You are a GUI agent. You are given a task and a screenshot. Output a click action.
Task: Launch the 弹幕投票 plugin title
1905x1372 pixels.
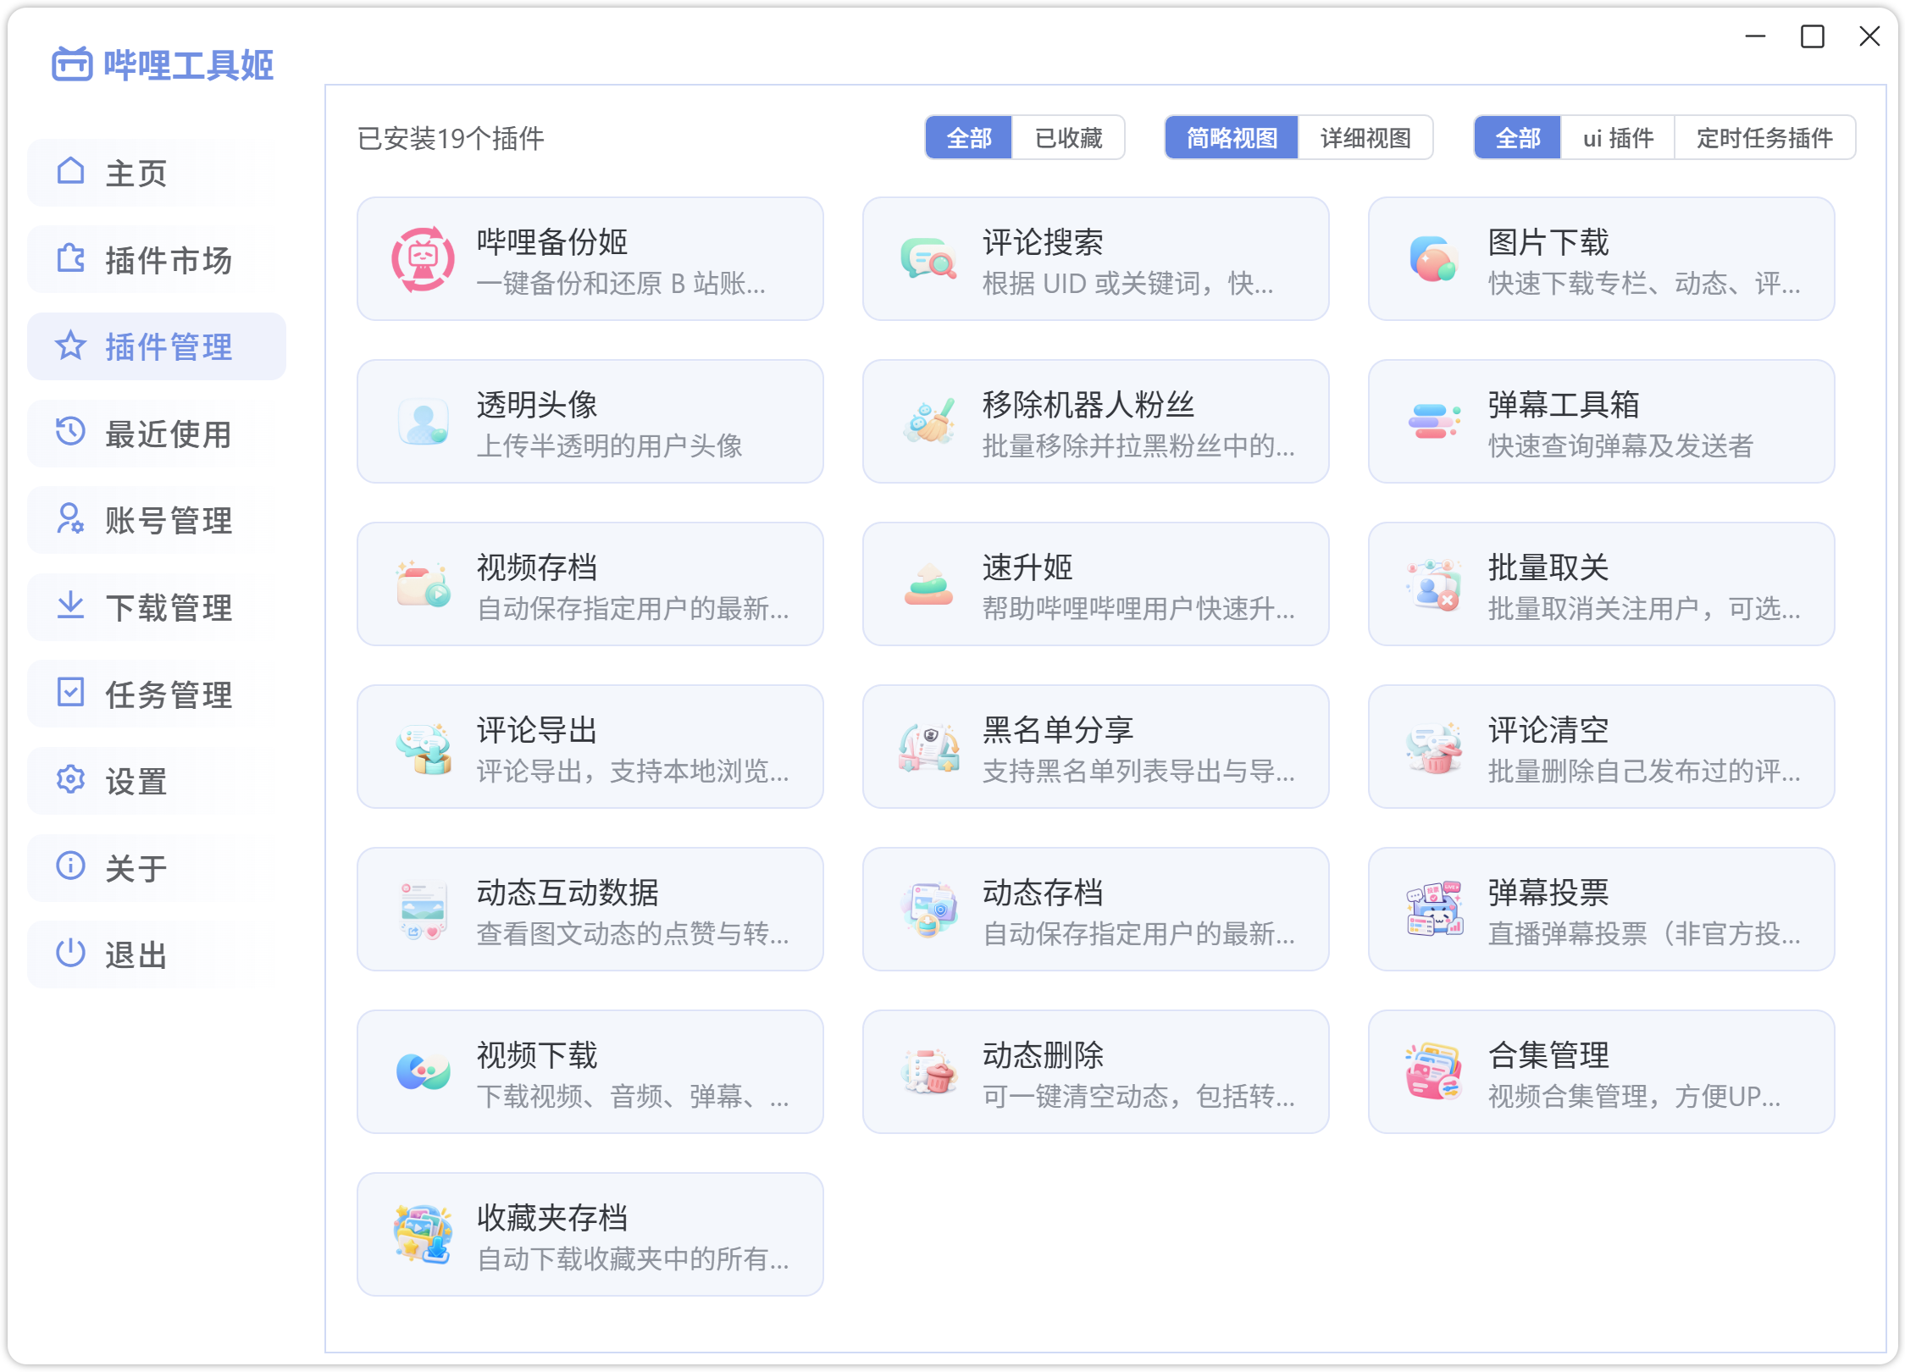click(1548, 893)
